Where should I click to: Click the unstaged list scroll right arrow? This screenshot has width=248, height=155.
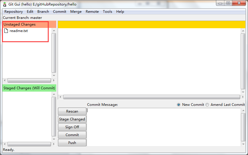pos(54,81)
